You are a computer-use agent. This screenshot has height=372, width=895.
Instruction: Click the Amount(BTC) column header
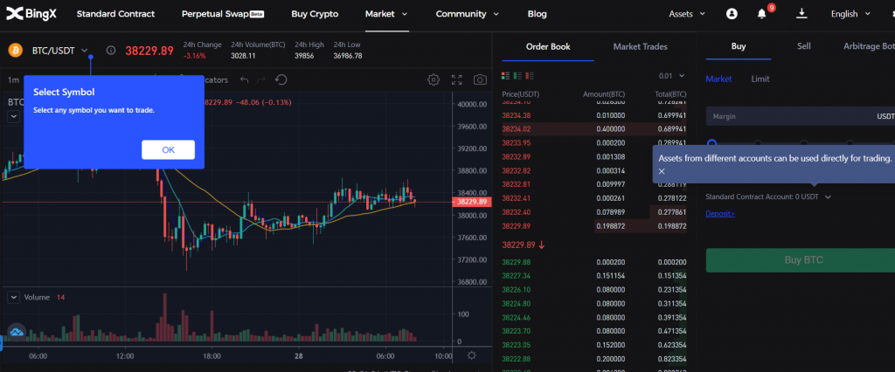(604, 93)
